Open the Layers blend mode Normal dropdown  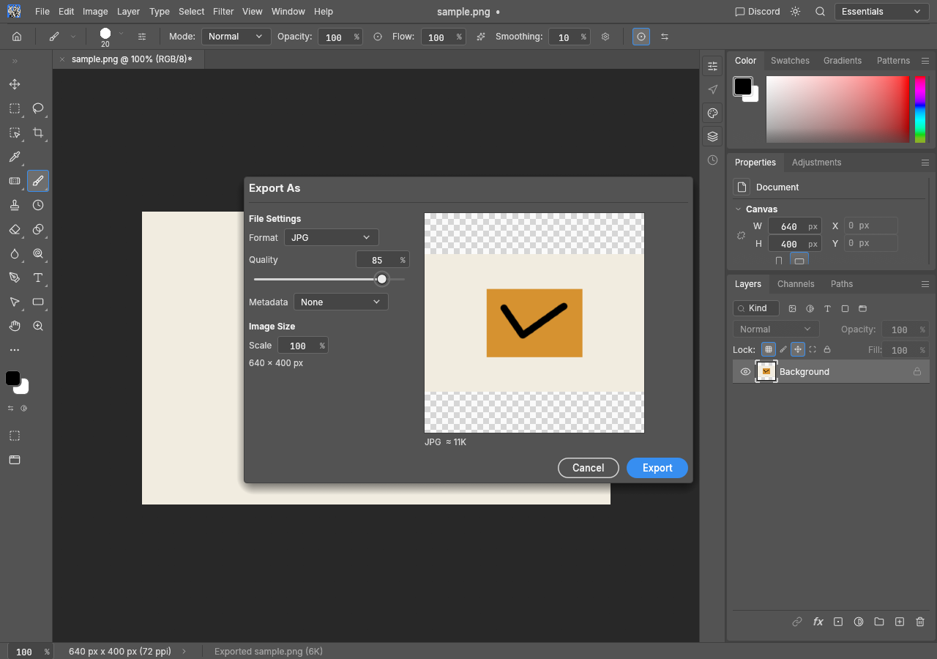[776, 329]
